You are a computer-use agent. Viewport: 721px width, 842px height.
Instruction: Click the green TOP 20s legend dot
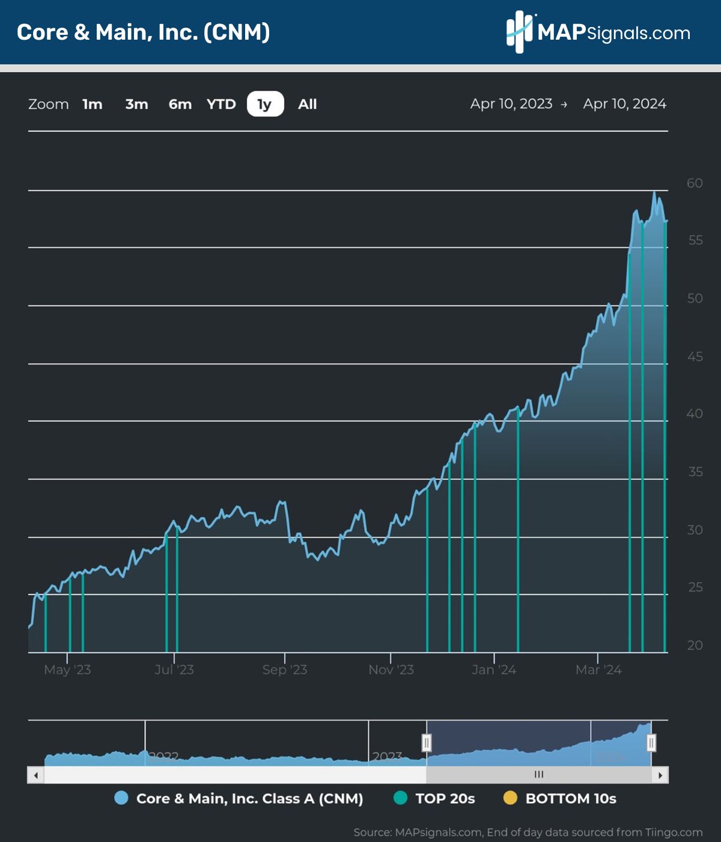pyautogui.click(x=400, y=798)
